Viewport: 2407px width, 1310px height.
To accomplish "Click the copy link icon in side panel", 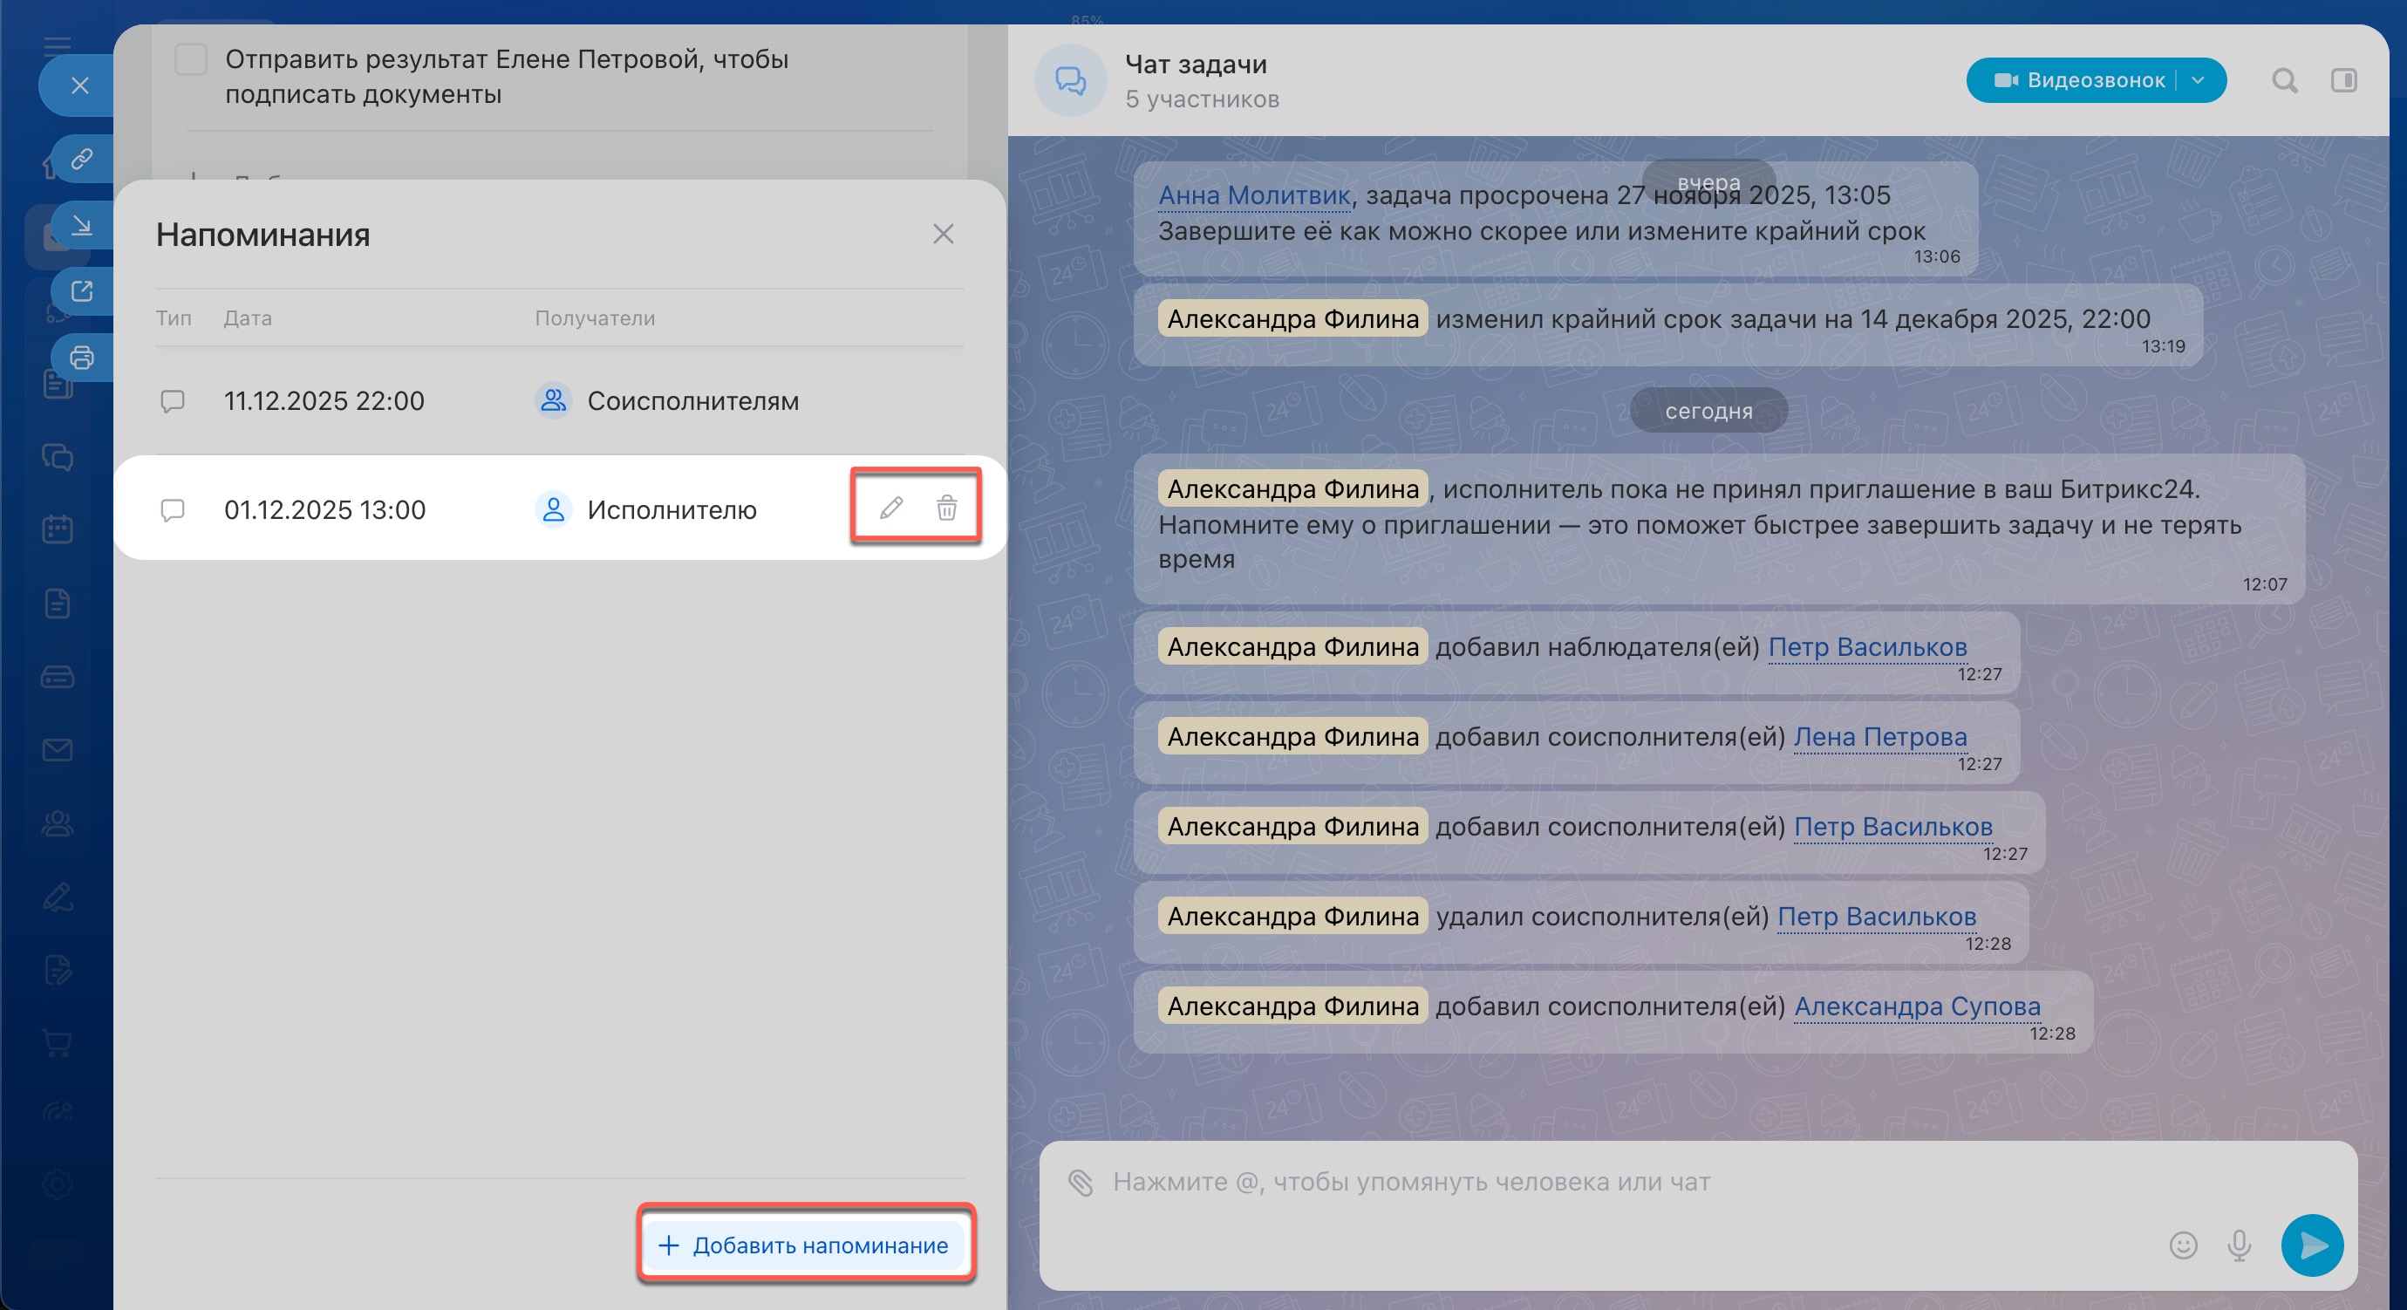I will tap(82, 159).
